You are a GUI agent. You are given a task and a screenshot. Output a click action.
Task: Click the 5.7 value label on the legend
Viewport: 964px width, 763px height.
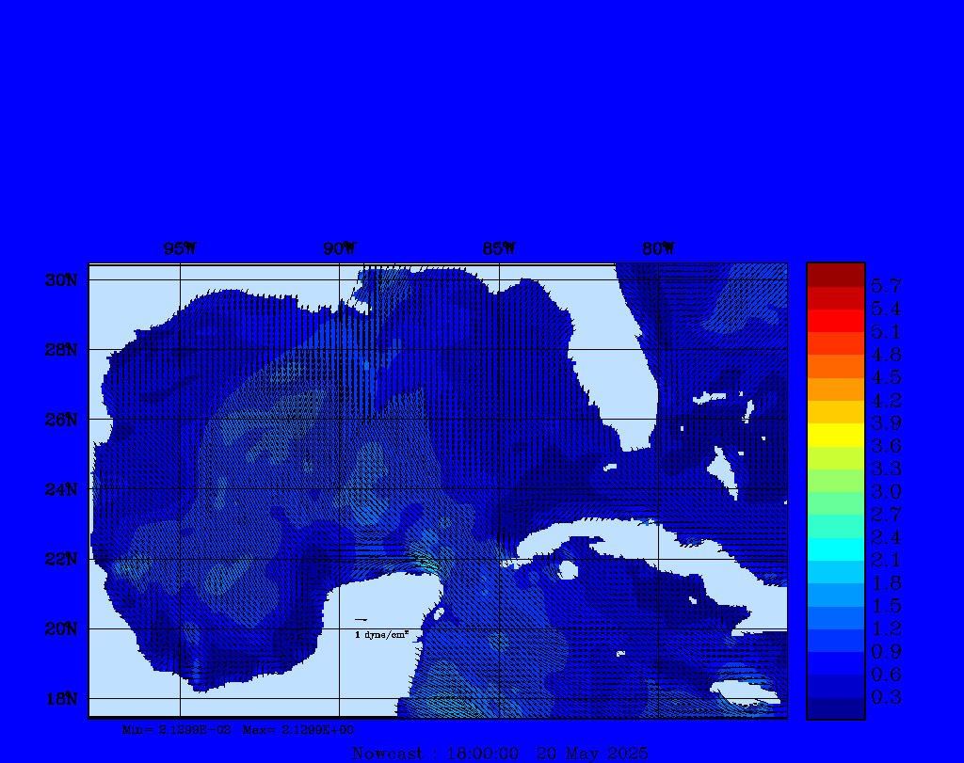[886, 286]
